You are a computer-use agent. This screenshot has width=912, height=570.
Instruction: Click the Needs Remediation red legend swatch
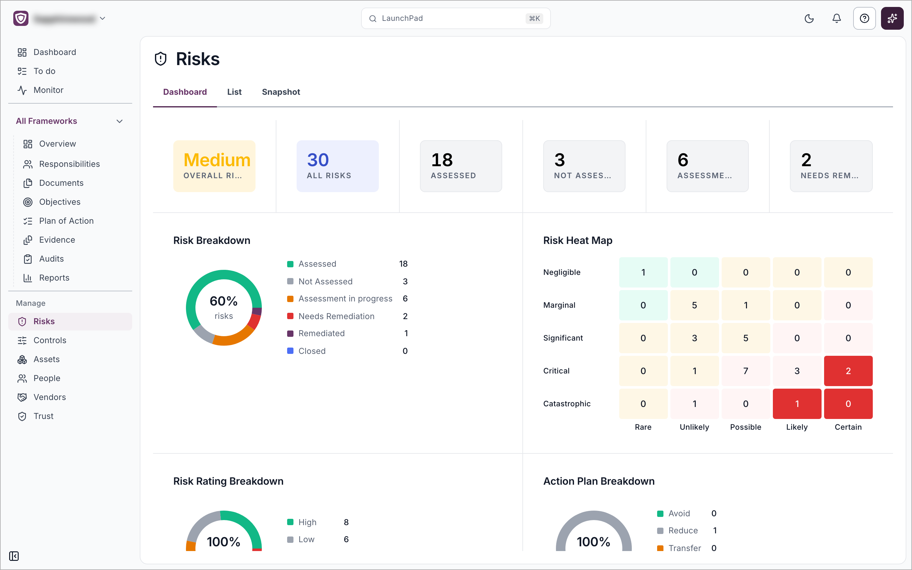(x=290, y=316)
